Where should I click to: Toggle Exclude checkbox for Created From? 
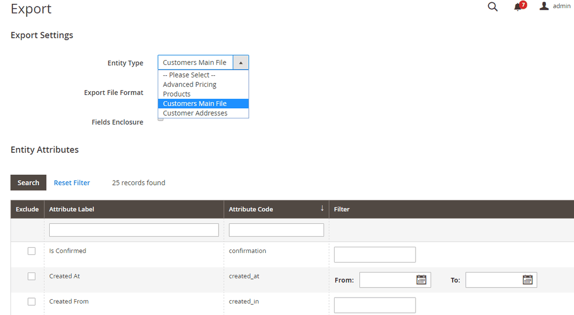point(32,301)
